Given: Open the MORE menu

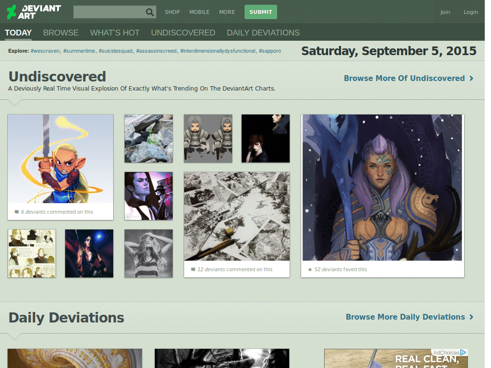Looking at the screenshot, I should [227, 12].
